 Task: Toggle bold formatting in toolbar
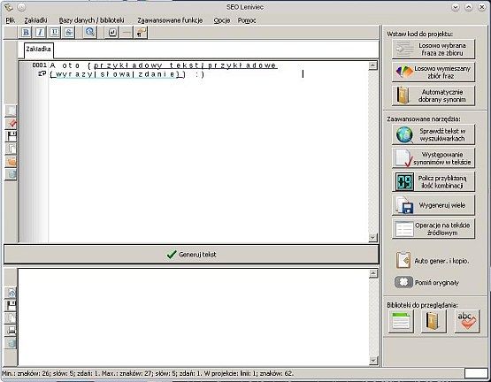[26, 32]
